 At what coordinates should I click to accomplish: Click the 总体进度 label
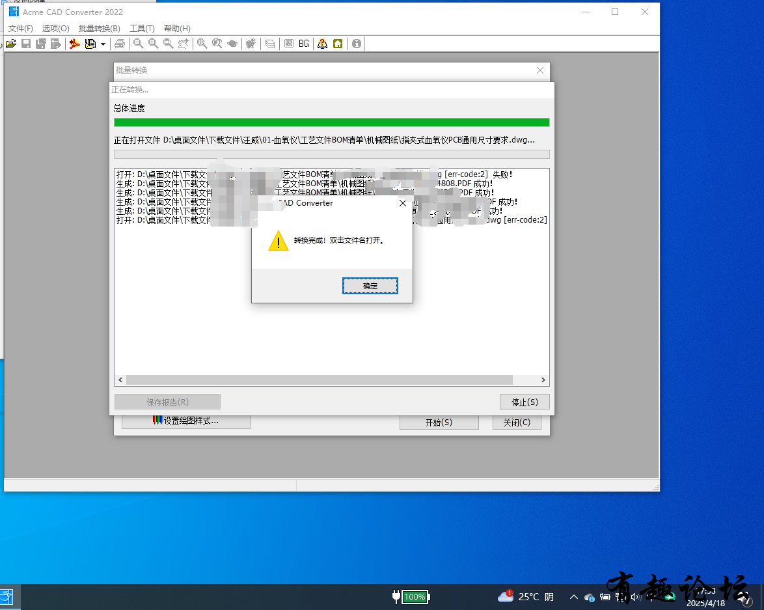[129, 108]
